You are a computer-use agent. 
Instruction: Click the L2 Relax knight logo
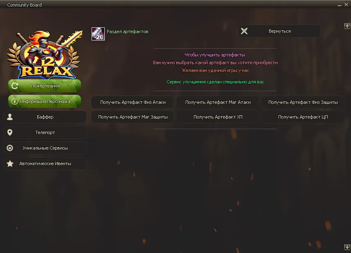[45, 54]
